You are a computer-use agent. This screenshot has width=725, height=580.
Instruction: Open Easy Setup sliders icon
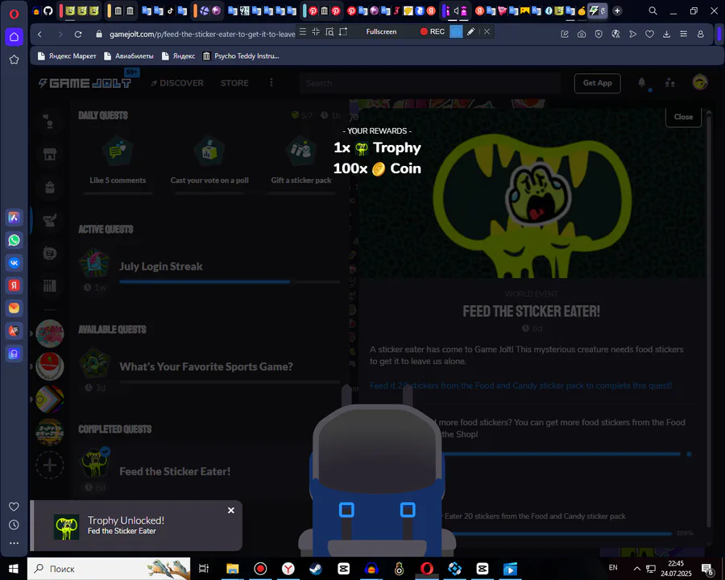[x=683, y=34]
